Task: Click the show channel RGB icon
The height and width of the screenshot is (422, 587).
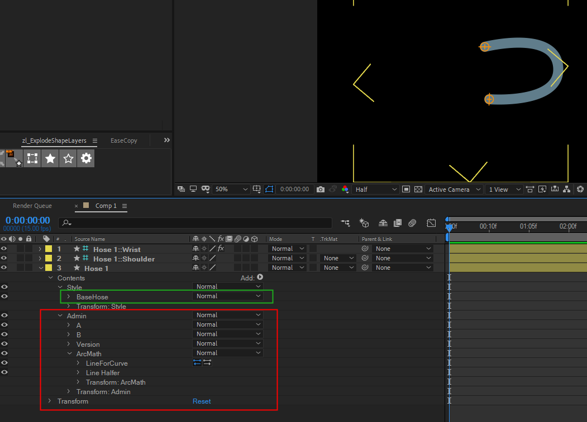Action: coord(345,190)
